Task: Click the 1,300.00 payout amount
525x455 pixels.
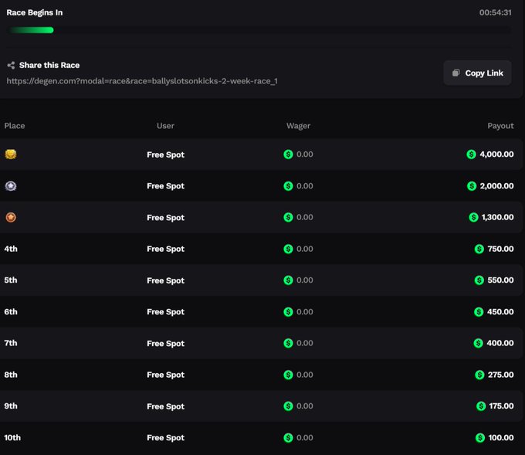Action: (x=497, y=217)
